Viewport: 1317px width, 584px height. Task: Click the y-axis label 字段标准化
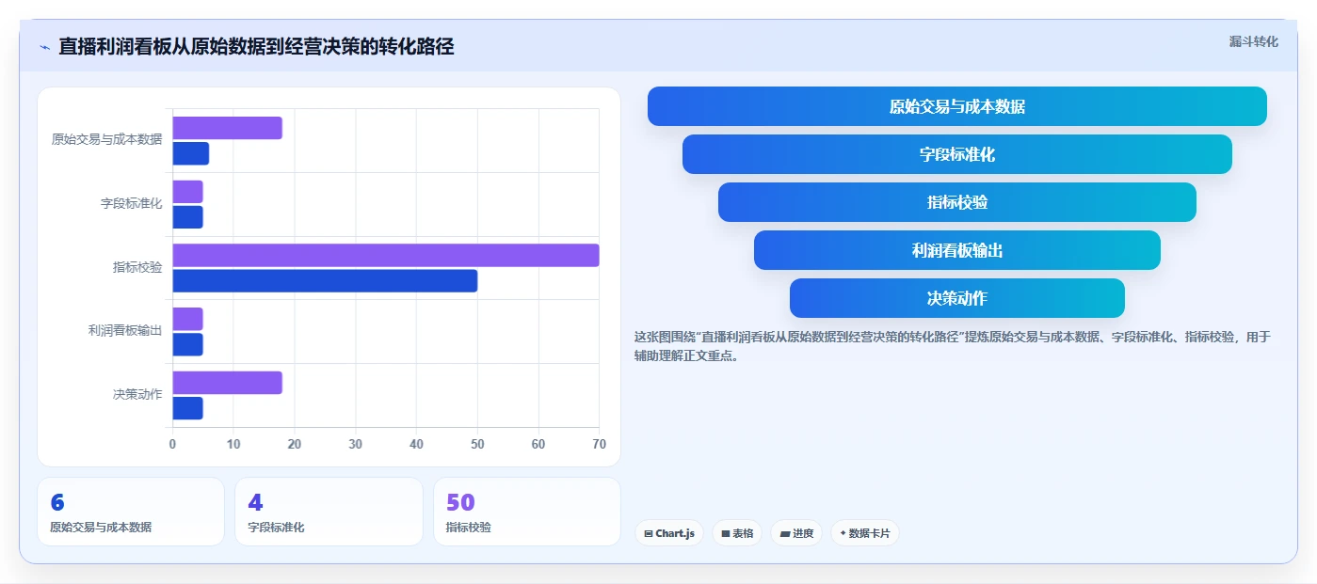click(x=132, y=203)
